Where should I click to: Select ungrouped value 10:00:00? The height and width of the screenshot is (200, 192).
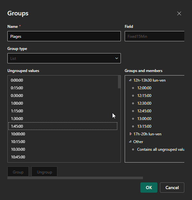click(x=63, y=134)
